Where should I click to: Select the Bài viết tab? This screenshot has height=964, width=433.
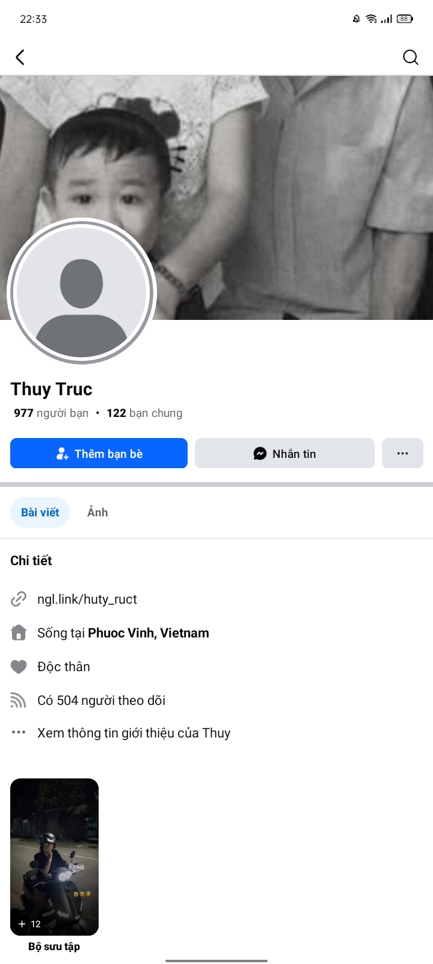click(x=40, y=512)
